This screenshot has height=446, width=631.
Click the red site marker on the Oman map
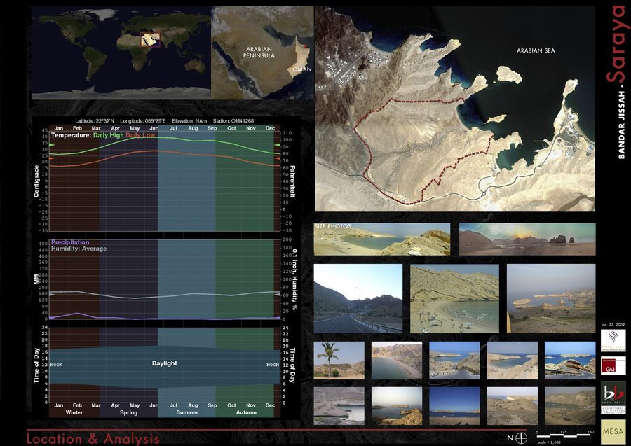pyautogui.click(x=306, y=47)
